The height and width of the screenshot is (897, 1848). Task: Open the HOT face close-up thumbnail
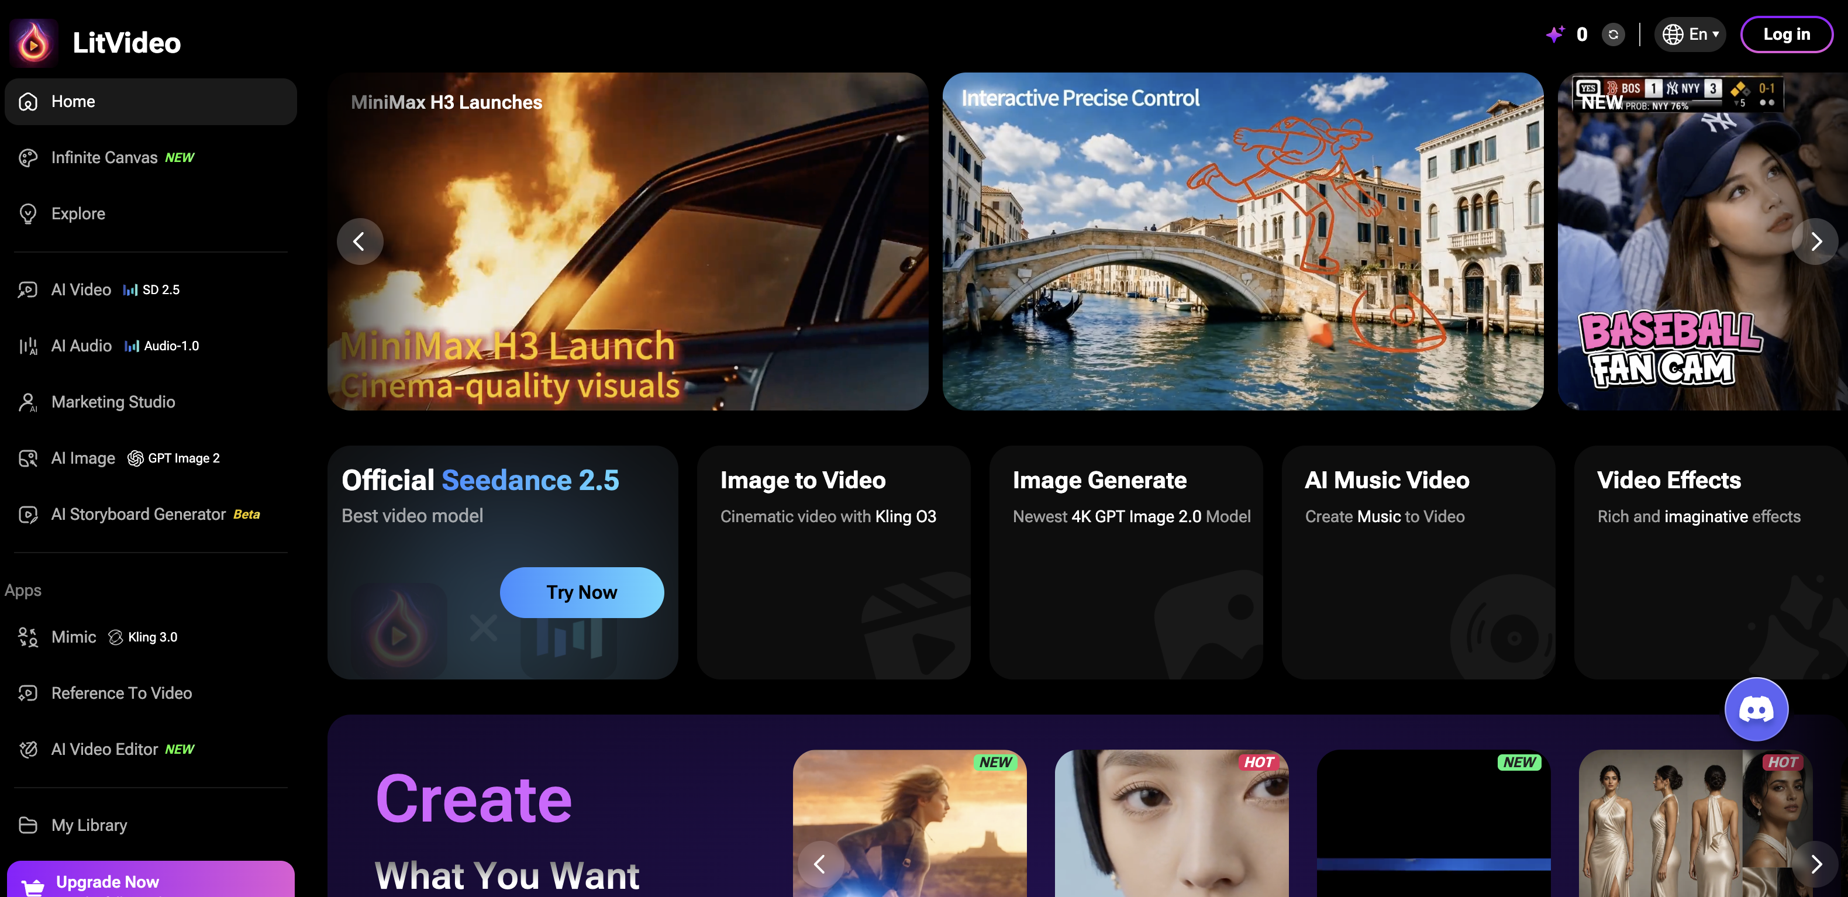(x=1171, y=823)
